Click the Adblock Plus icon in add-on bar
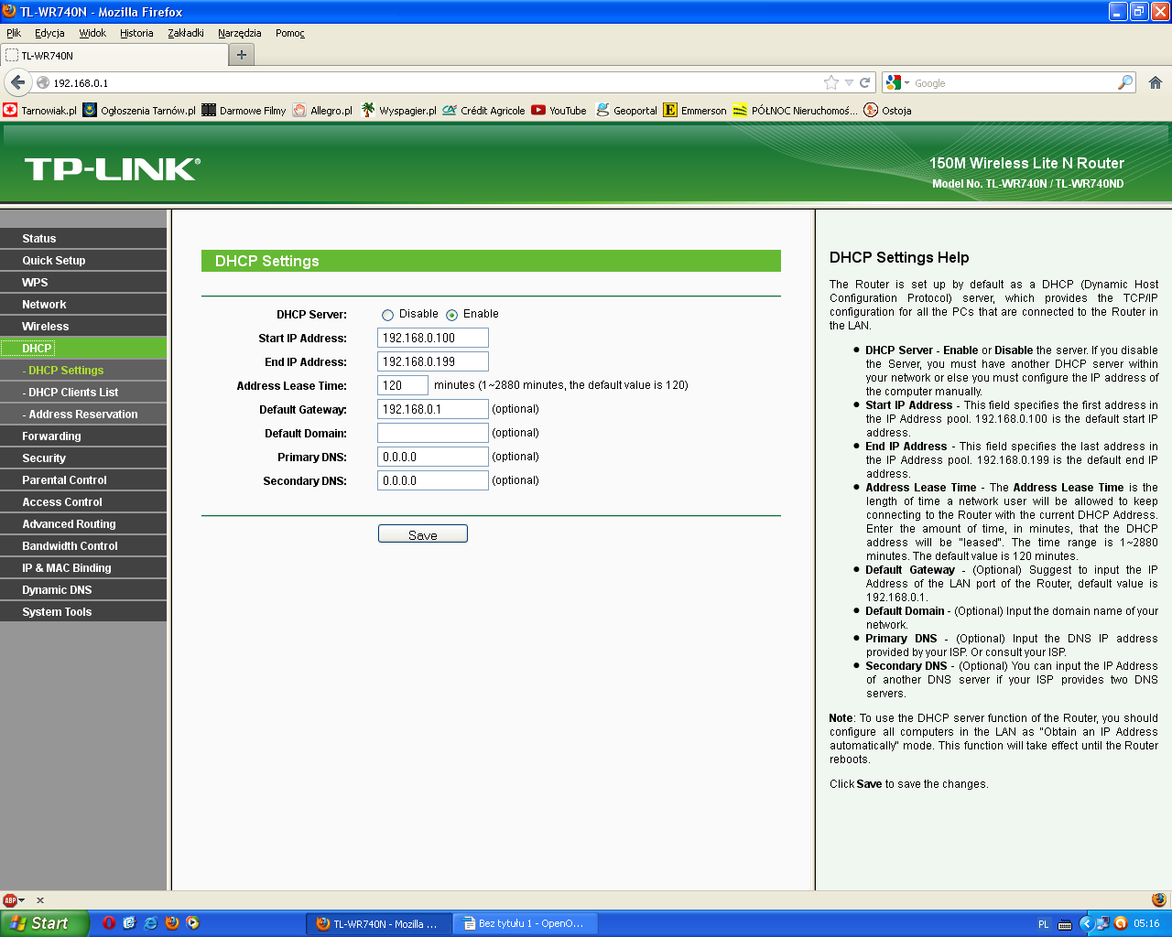This screenshot has height=937, width=1172. [x=10, y=900]
